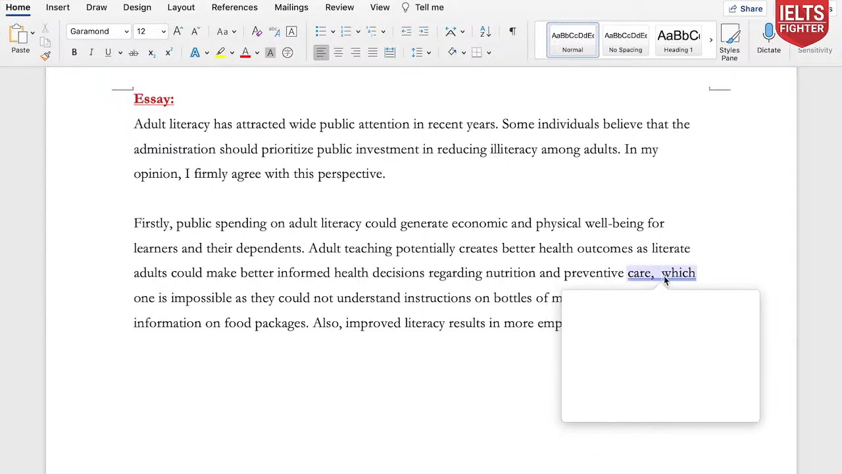Decrease font size with the smaller A
Image resolution: width=842 pixels, height=474 pixels.
[195, 32]
